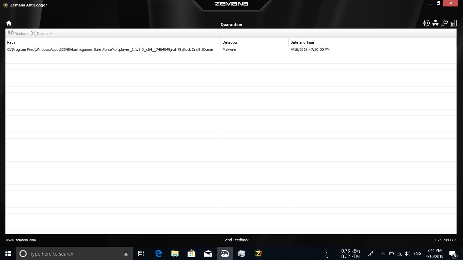Open license via the key icon
This screenshot has width=463, height=260.
444,23
